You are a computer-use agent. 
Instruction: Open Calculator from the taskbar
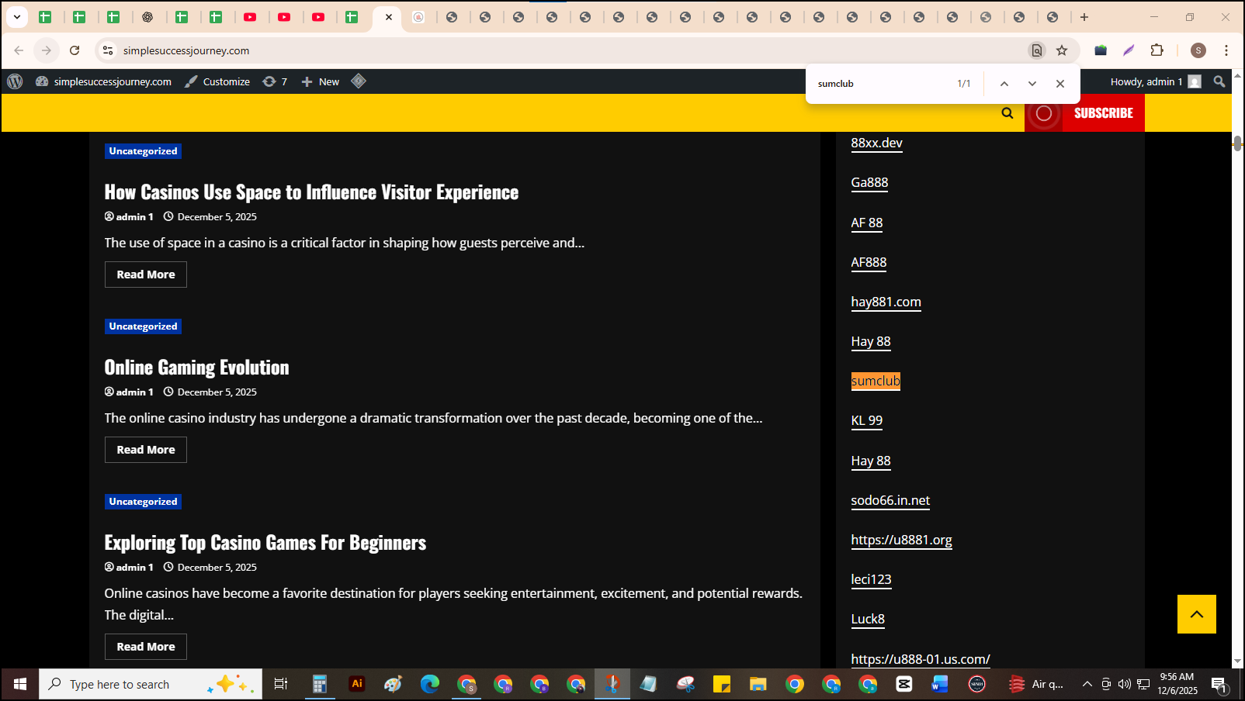[x=319, y=684]
